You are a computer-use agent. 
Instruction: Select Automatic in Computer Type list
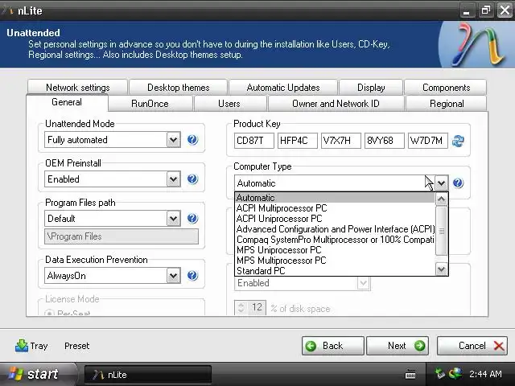335,198
